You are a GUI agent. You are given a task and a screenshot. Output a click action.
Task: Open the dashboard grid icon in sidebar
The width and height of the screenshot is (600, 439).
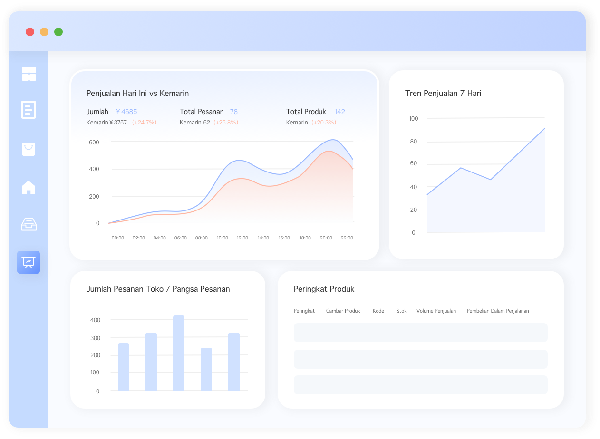29,74
